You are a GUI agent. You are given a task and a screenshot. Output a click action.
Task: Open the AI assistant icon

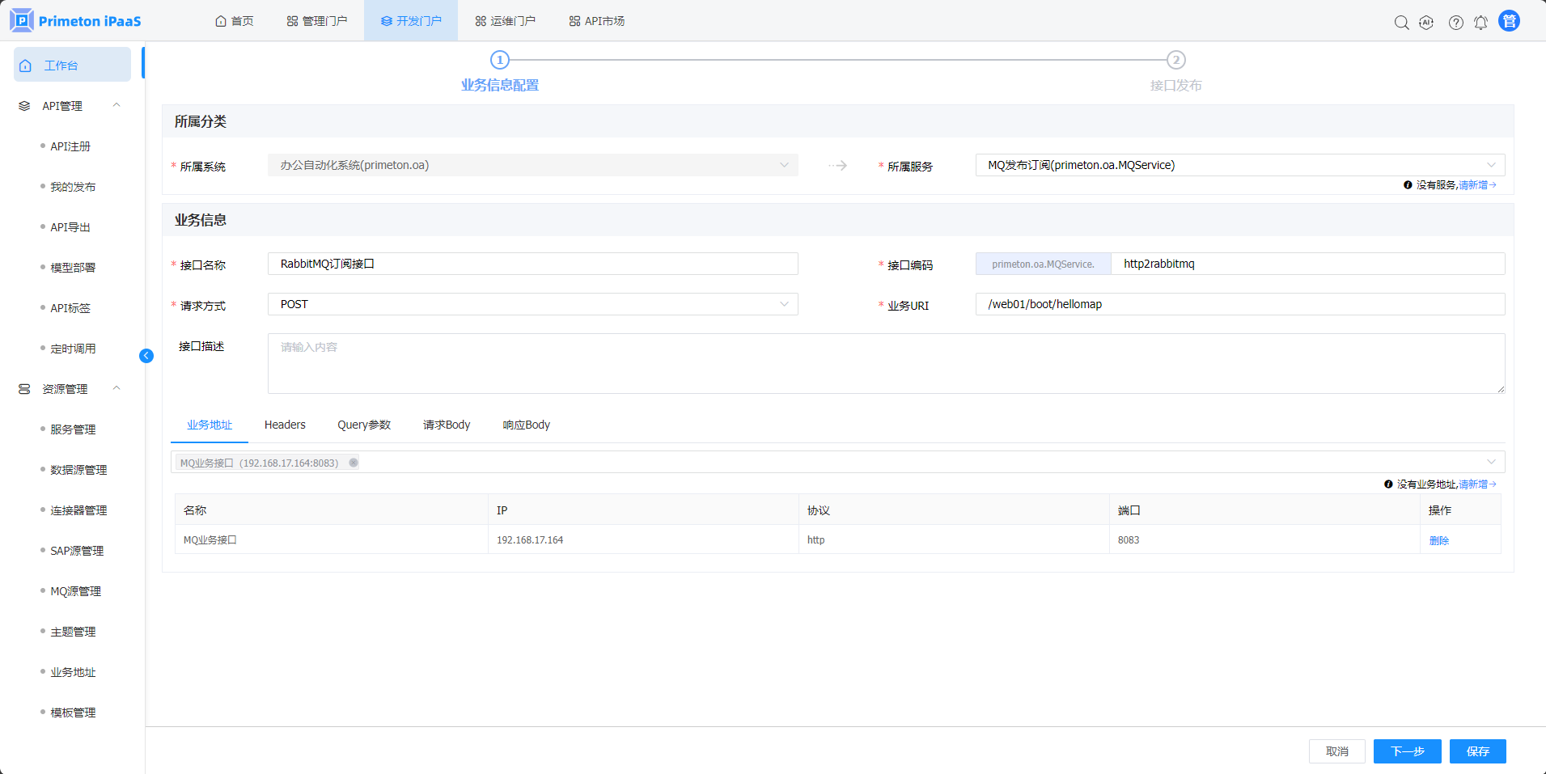pyautogui.click(x=1426, y=23)
